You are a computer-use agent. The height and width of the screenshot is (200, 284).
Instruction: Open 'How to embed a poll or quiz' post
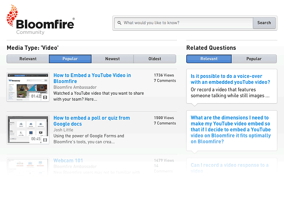pyautogui.click(x=92, y=121)
